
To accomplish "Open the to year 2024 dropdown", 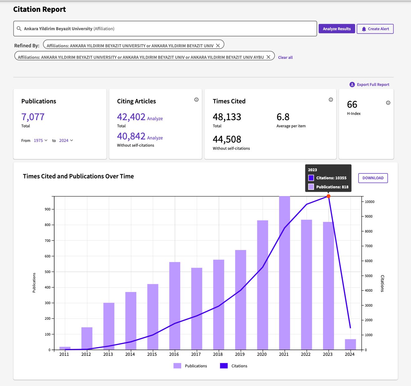I will click(66, 141).
